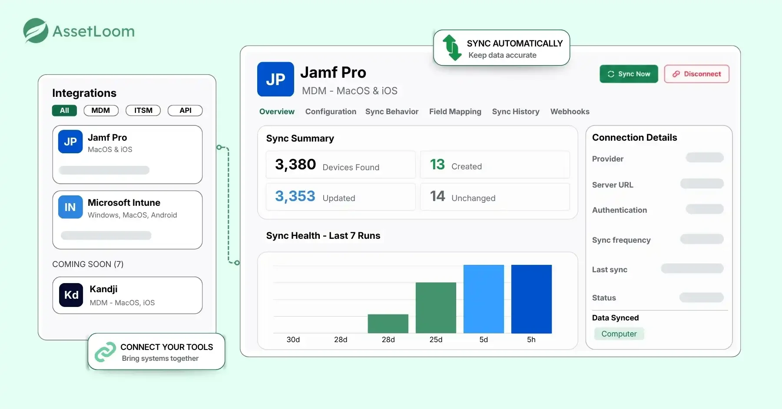
Task: Click the Sync Automatically callout
Action: [x=502, y=48]
